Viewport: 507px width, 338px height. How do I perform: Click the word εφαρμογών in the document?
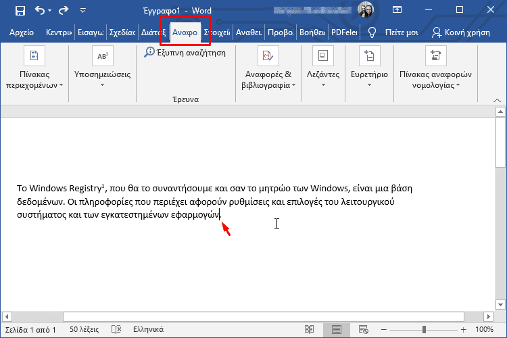point(195,215)
